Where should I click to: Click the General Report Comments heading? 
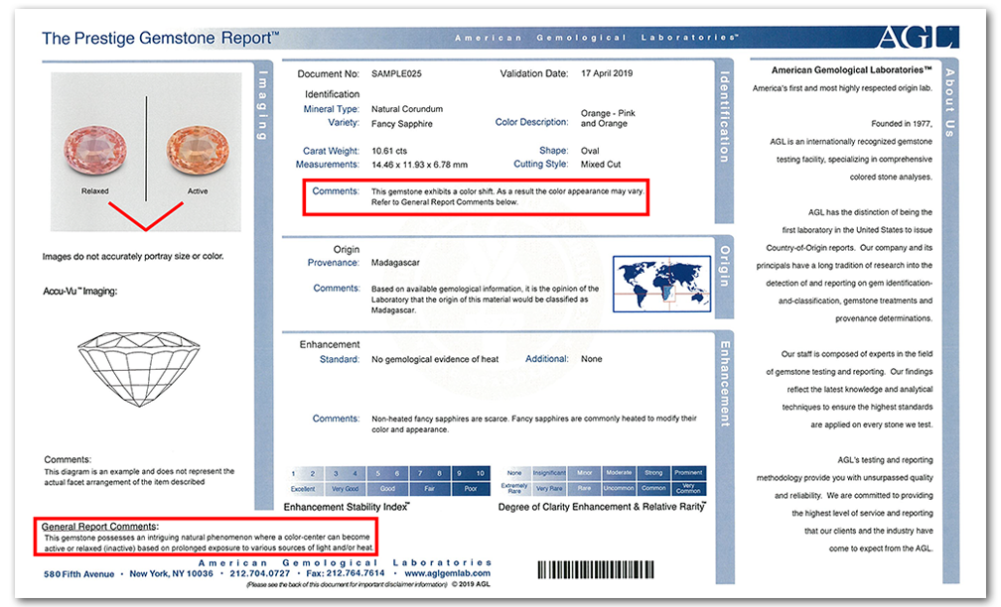[100, 527]
